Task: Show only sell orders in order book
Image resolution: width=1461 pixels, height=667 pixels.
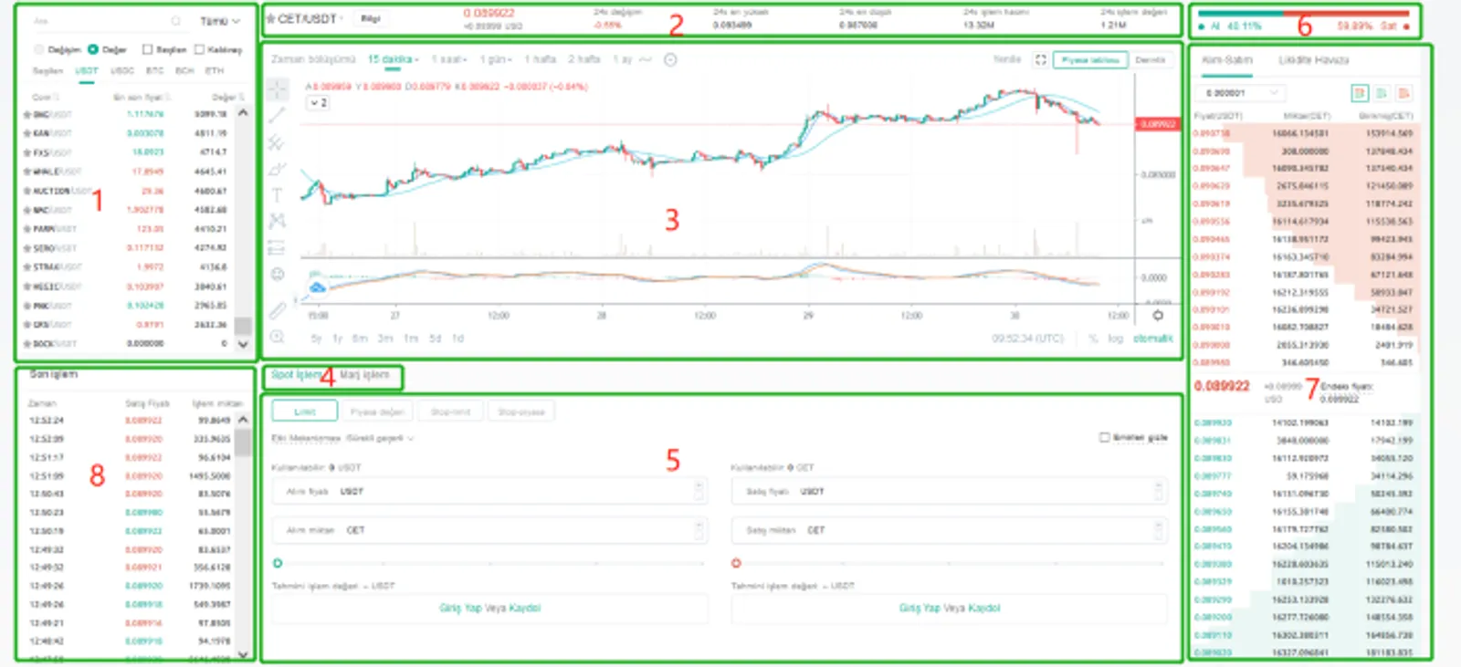Action: point(1403,93)
